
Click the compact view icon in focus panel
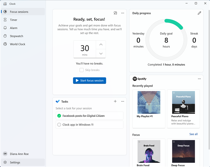point(115,13)
